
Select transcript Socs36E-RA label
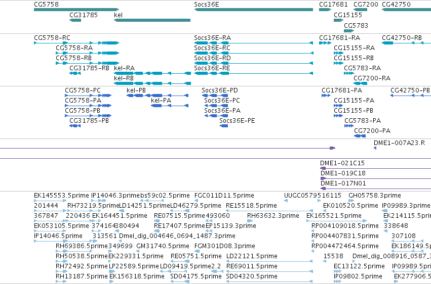point(213,38)
